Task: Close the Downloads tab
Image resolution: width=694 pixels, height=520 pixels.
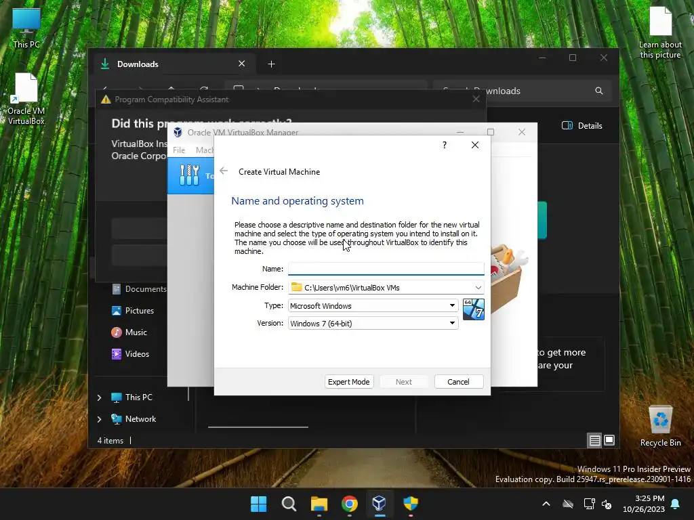Action: (242, 64)
